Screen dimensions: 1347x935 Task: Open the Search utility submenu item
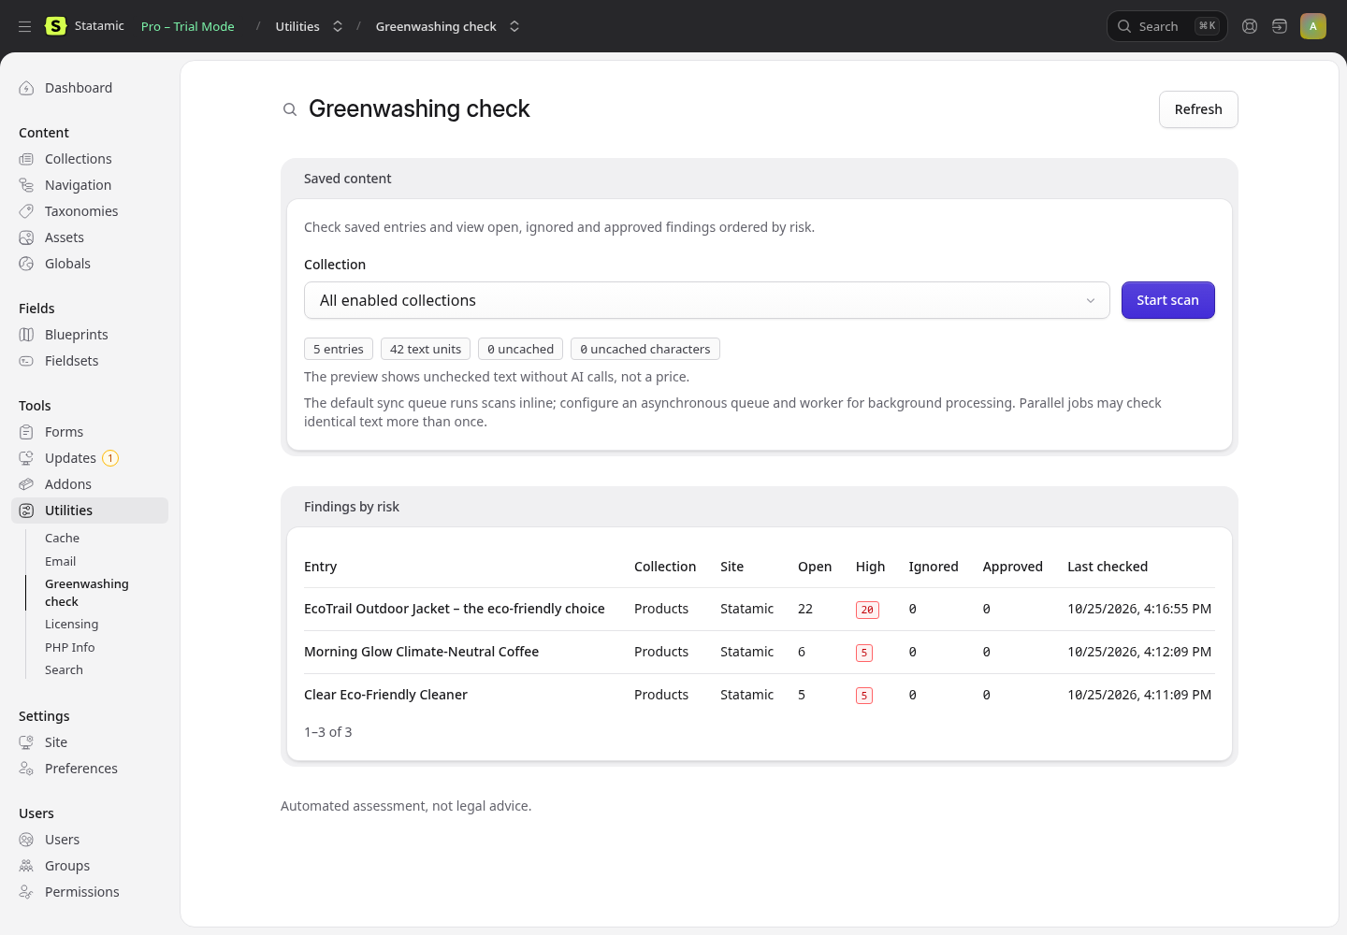64,669
